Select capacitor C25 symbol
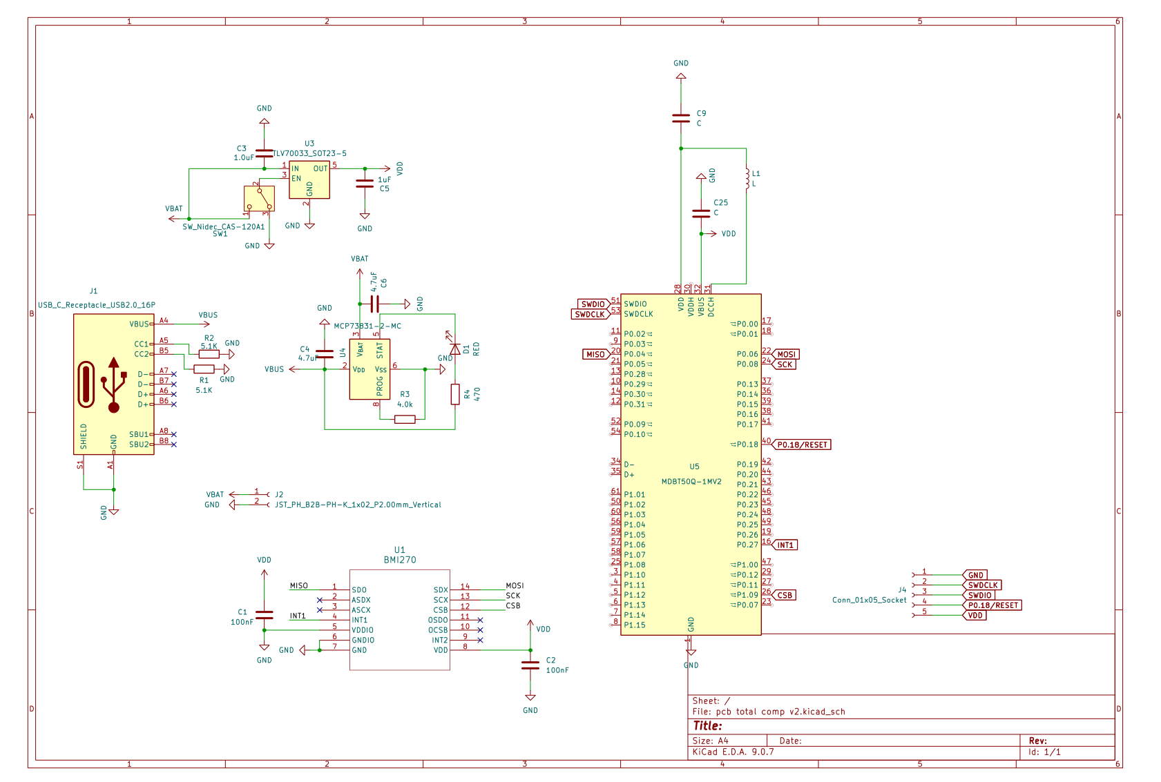1161x782 pixels. (x=701, y=213)
